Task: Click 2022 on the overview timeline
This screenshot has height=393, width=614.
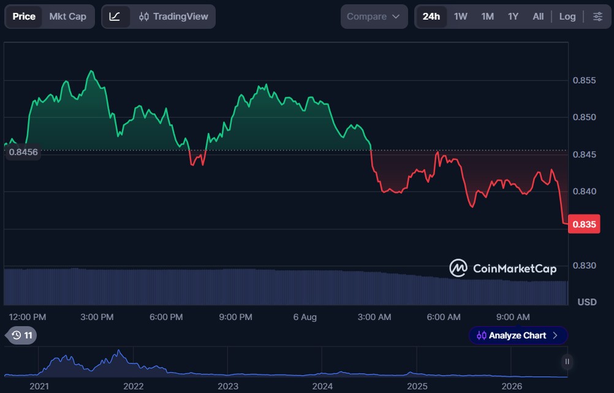Action: [134, 386]
